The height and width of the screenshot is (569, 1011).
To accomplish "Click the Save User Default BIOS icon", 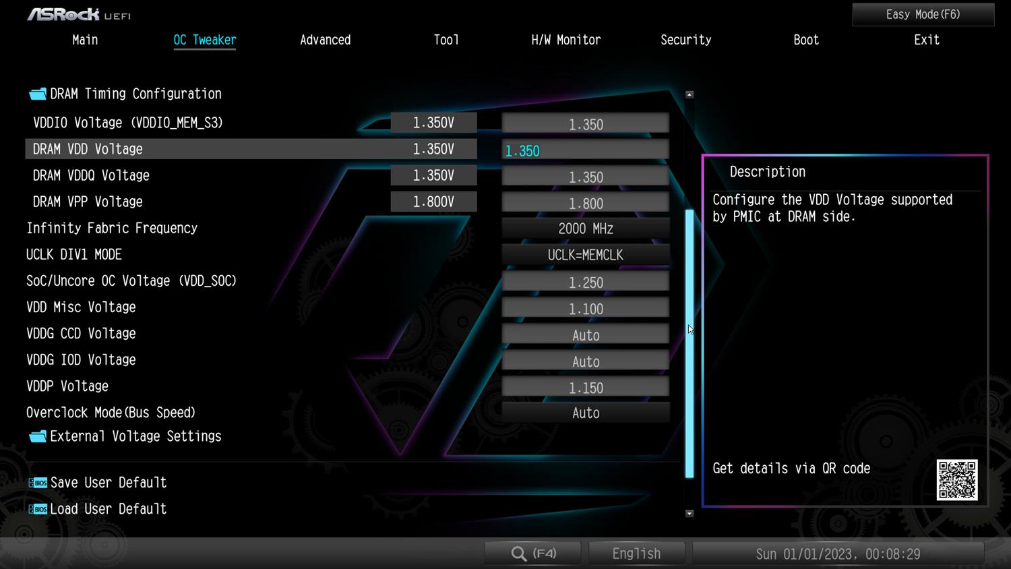I will (x=38, y=483).
